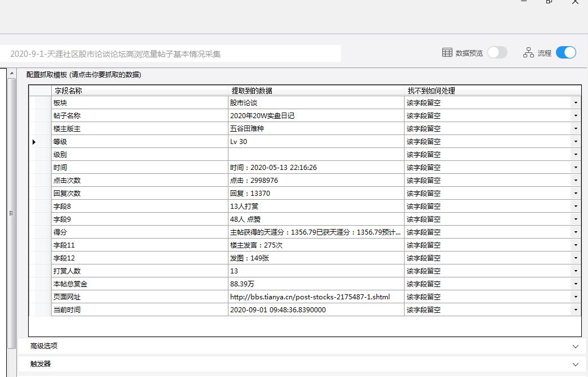Select the 字段12 field name cell
588x377 pixels.
pyautogui.click(x=140, y=258)
